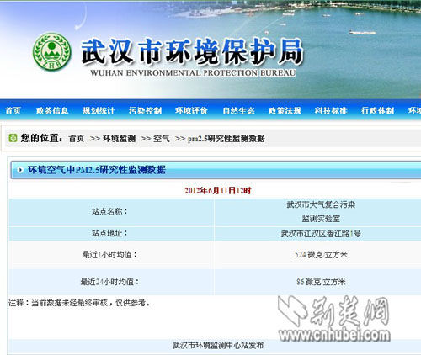The height and width of the screenshot is (355, 421).
Task: Click the address 武汉市江汉区香江路1号
Action: click(321, 233)
